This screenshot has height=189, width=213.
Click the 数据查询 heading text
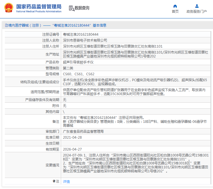click(x=82, y=8)
